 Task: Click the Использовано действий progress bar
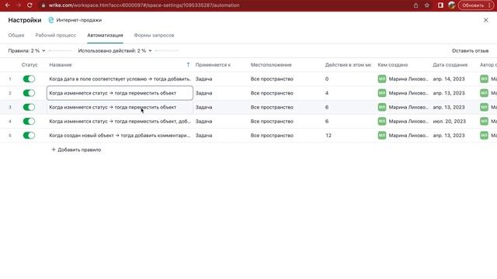pyautogui.click(x=168, y=50)
